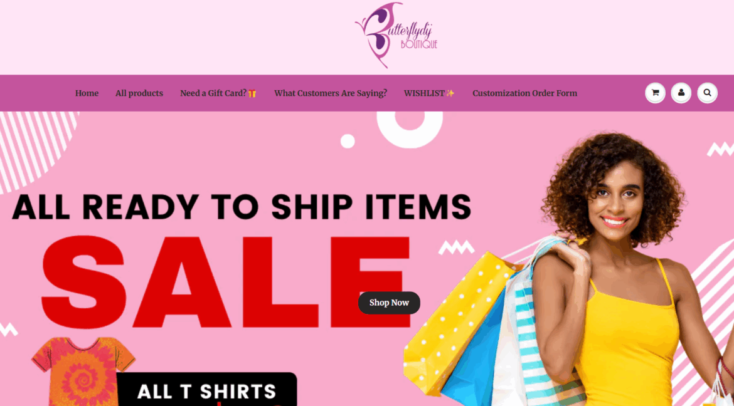734x406 pixels.
Task: Open the shopping cart icon
Action: 655,93
